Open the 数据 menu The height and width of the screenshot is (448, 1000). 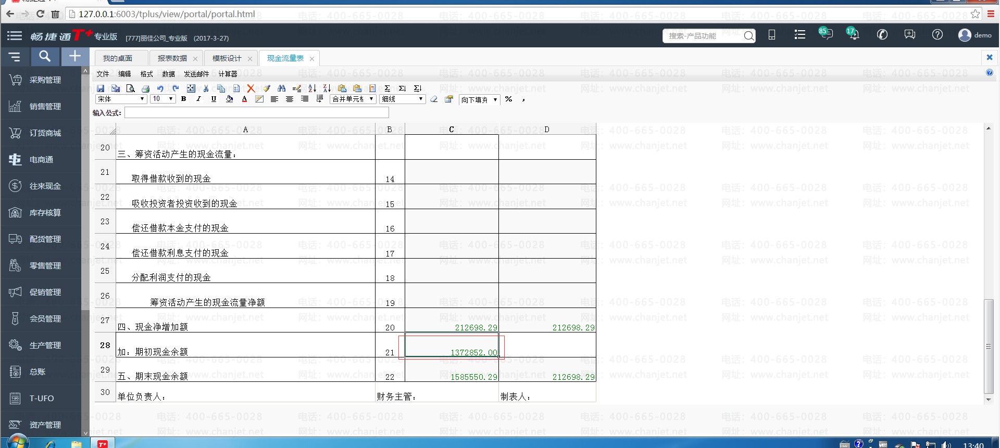(x=169, y=74)
